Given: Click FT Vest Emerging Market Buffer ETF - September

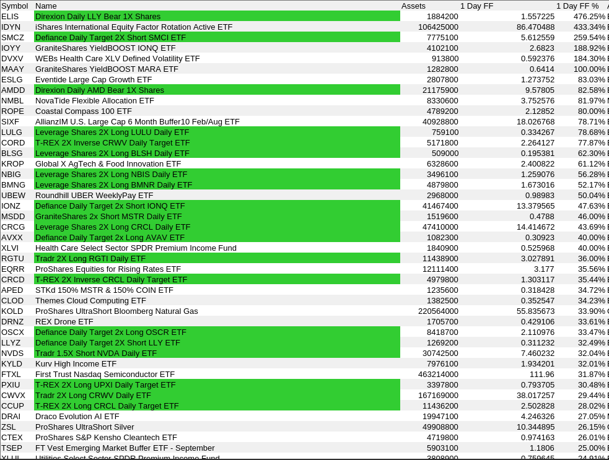Looking at the screenshot, I should [x=125, y=448].
